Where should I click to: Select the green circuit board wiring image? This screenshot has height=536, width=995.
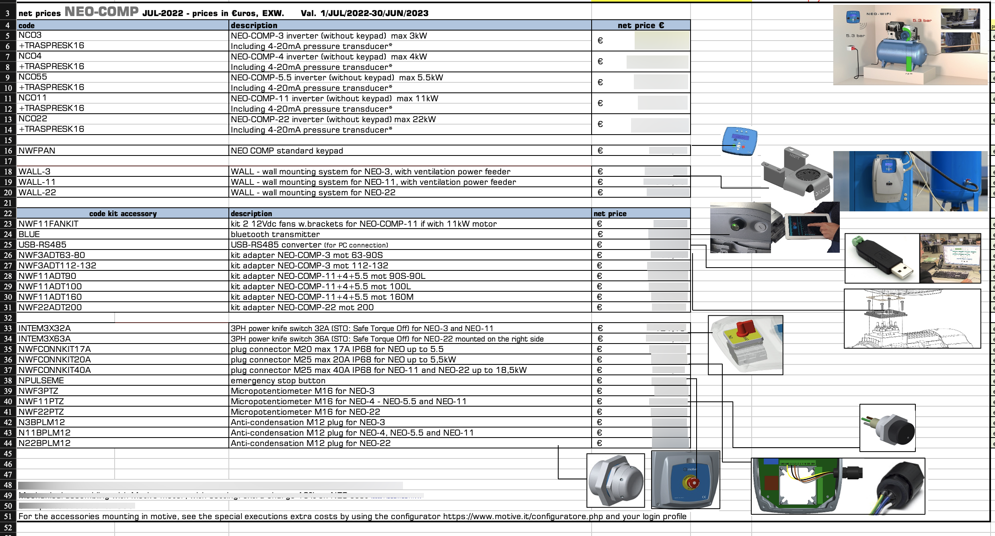coord(806,486)
